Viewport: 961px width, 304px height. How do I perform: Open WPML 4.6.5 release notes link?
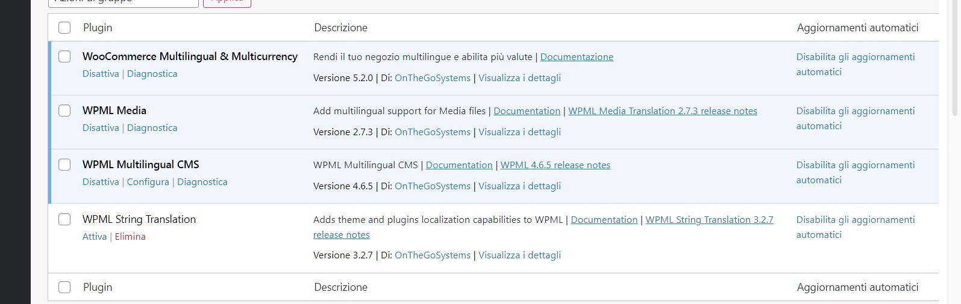pos(556,165)
